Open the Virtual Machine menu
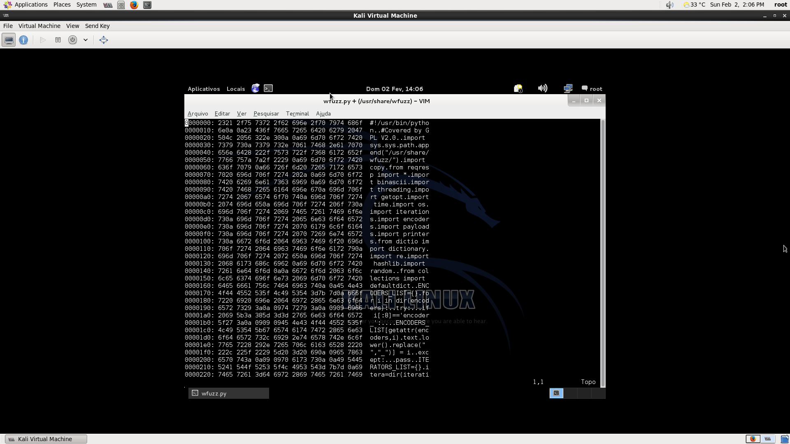 click(39, 26)
